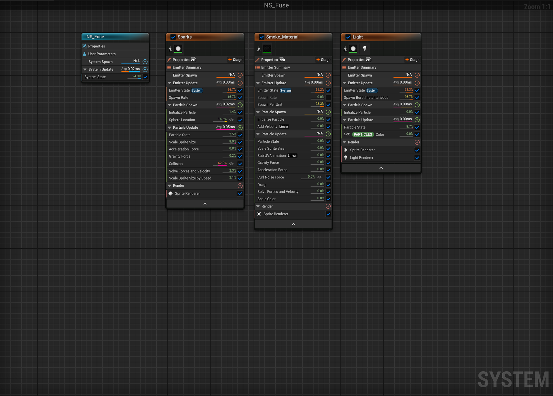The image size is (553, 396).
Task: Click the Light emitter local space icon
Action: point(345,49)
